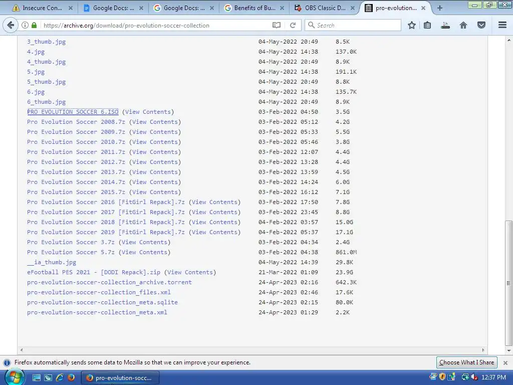
Task: Switch to the Benefits of Bu... tab
Action: 254,8
